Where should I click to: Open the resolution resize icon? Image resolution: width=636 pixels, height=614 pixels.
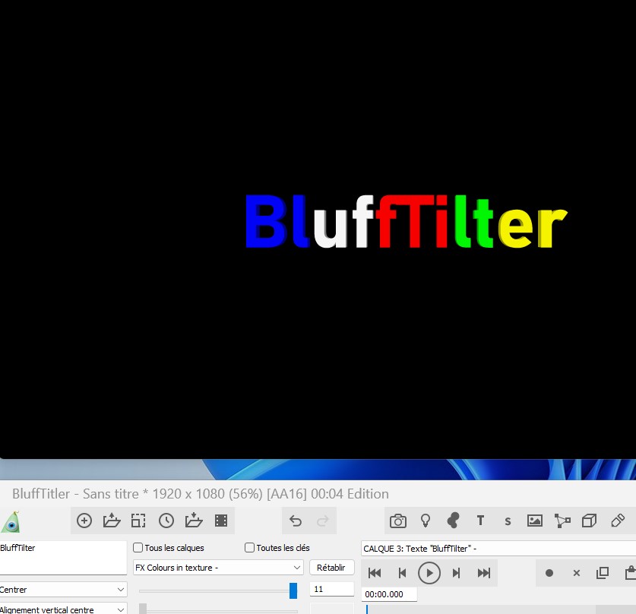click(x=138, y=521)
